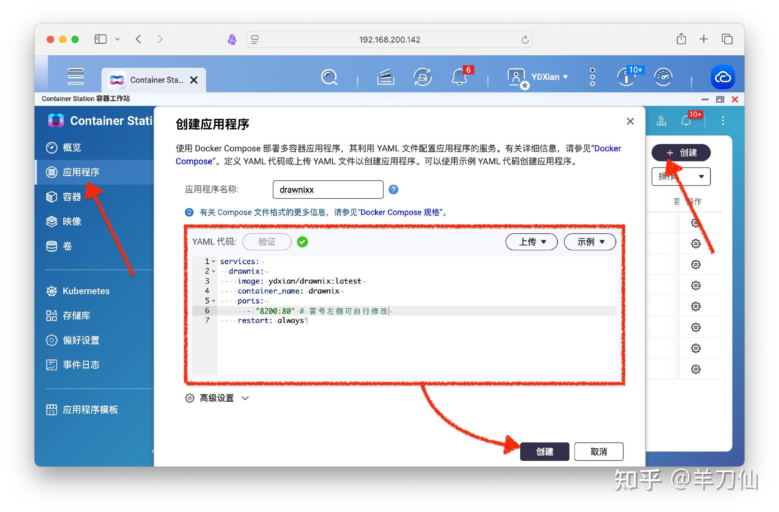
Task: Open the 概览 overview panel in sidebar
Action: tap(72, 148)
